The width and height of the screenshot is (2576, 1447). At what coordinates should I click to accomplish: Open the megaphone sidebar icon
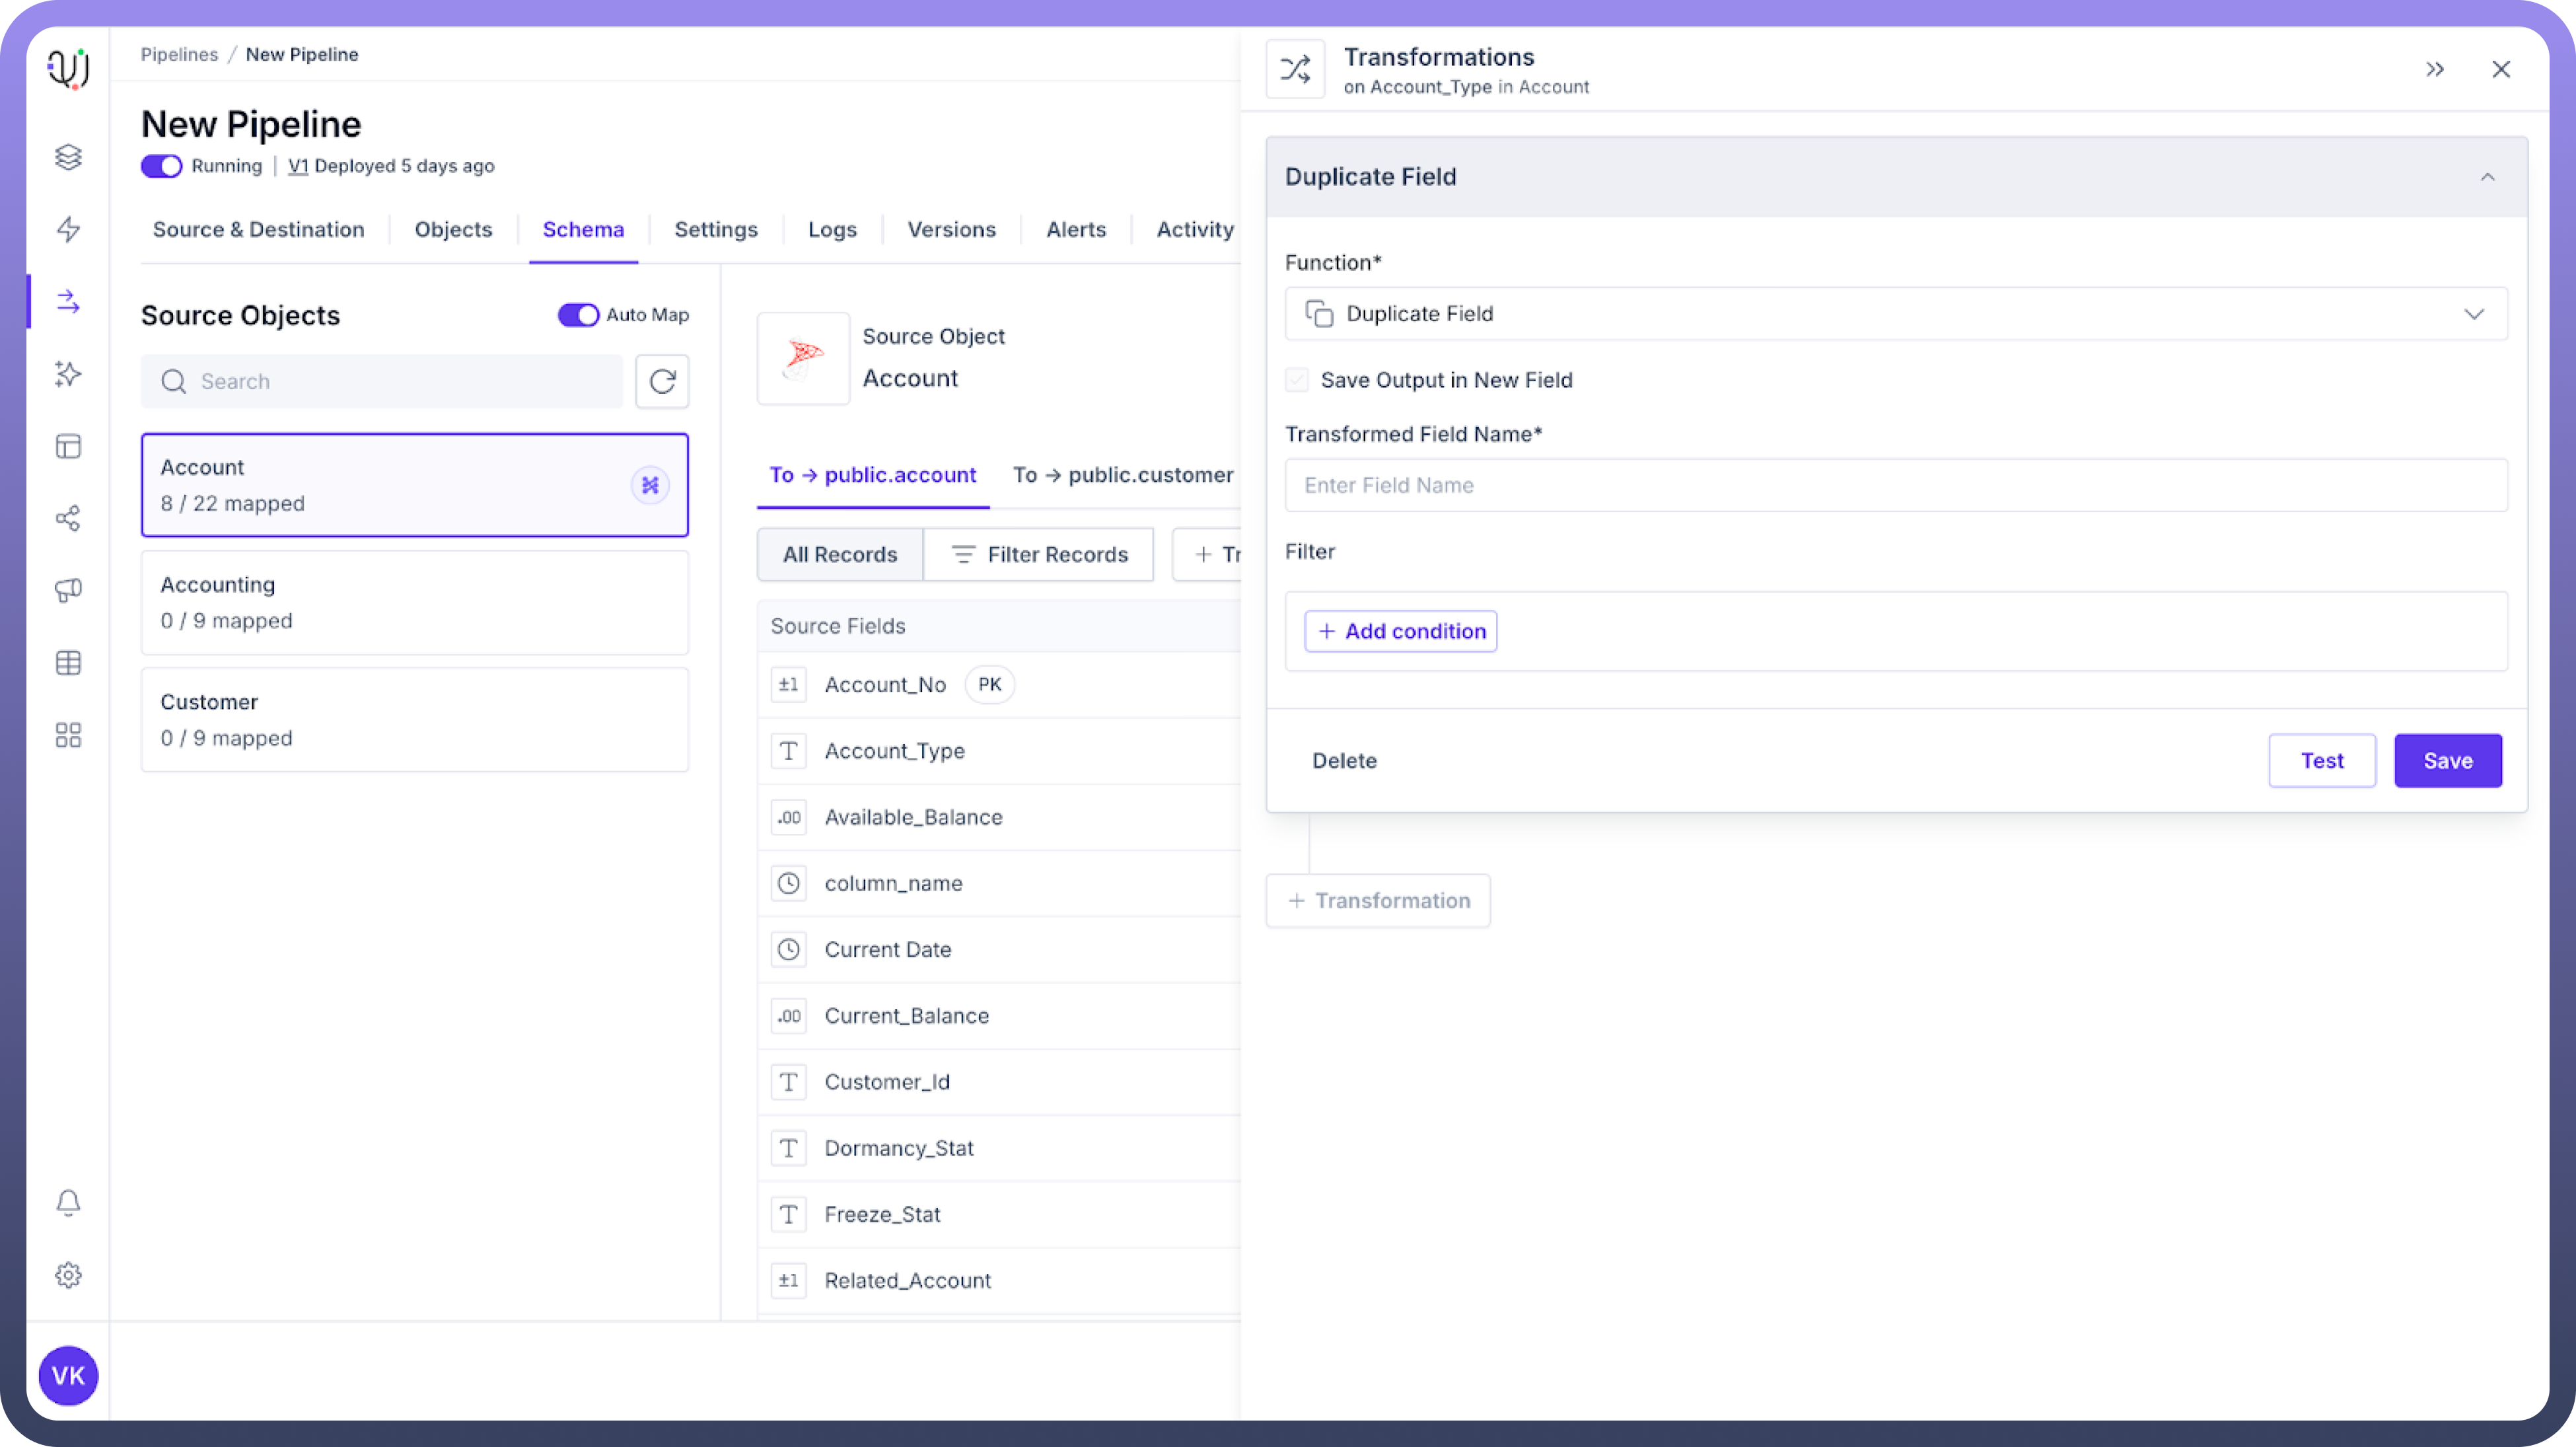click(68, 590)
